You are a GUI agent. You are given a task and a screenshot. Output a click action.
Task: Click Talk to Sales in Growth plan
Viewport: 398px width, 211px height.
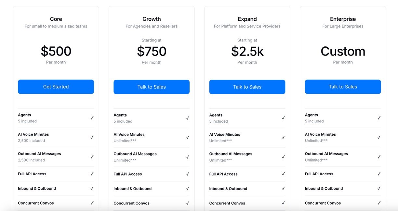tap(152, 87)
